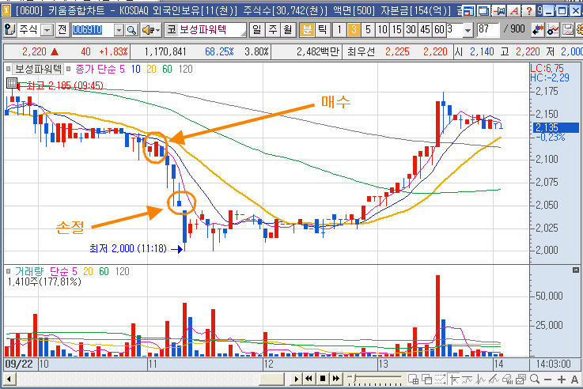Click the crosshair cursor icon in bottom toolbar

point(454,379)
